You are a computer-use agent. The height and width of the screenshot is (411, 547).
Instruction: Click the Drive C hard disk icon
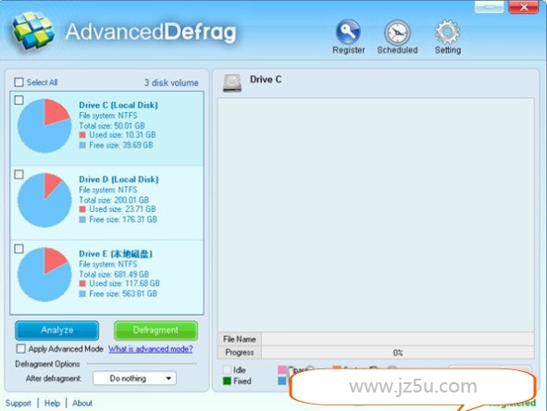[232, 83]
